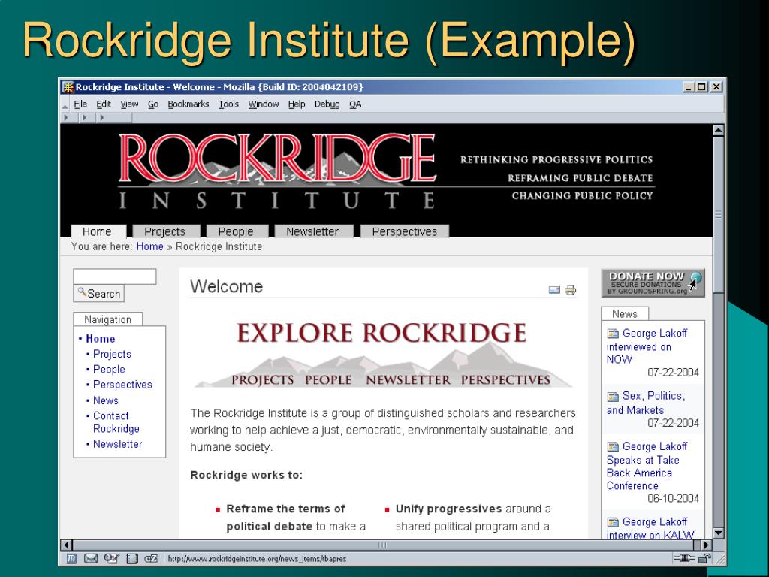Viewport: 769px width, 577px height.
Task: Open the QA menu
Action: tap(355, 104)
